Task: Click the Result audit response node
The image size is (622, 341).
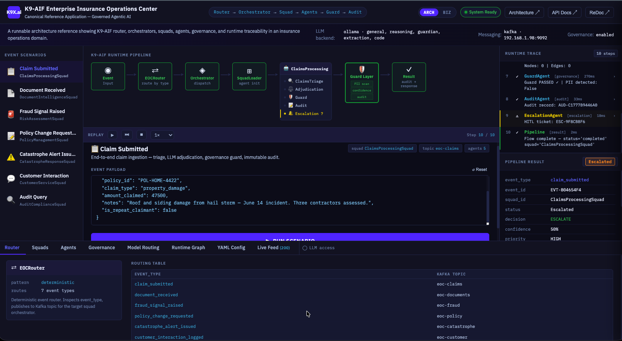Action: pyautogui.click(x=409, y=77)
